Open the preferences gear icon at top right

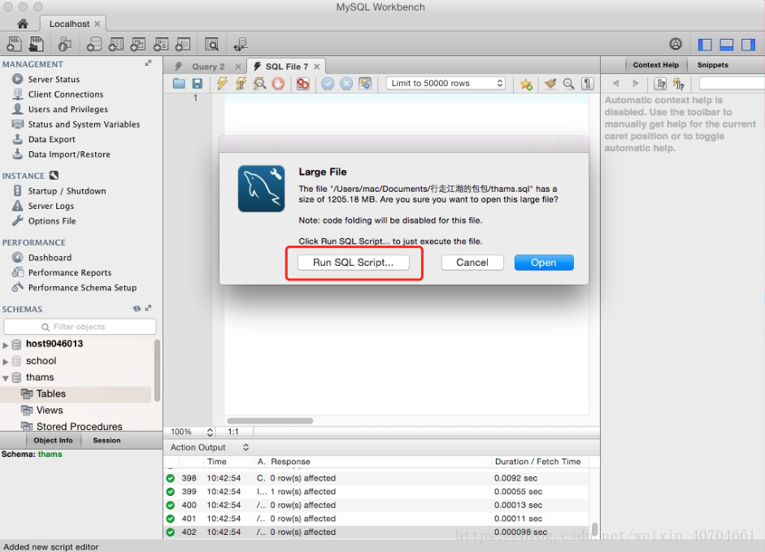676,44
